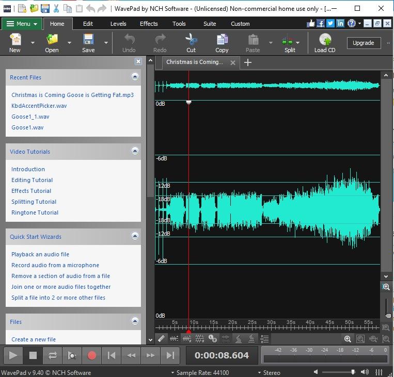Open the dropdown arrow next to Save
This screenshot has height=377, width=394.
tap(106, 43)
